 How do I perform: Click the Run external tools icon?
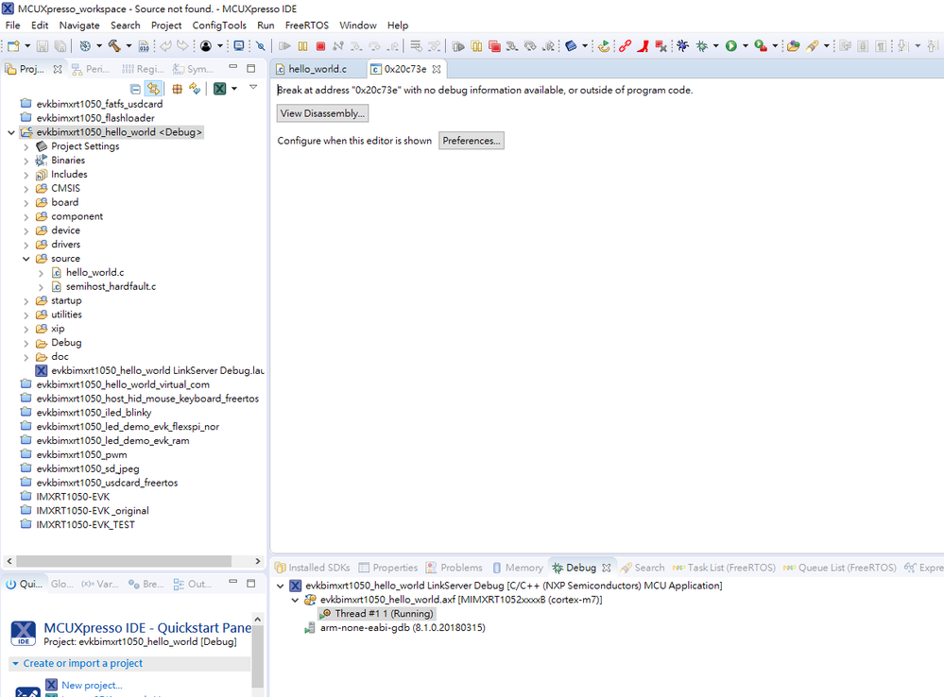761,45
